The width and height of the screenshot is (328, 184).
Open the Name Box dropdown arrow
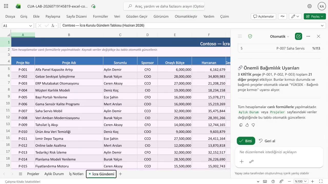[31, 26]
